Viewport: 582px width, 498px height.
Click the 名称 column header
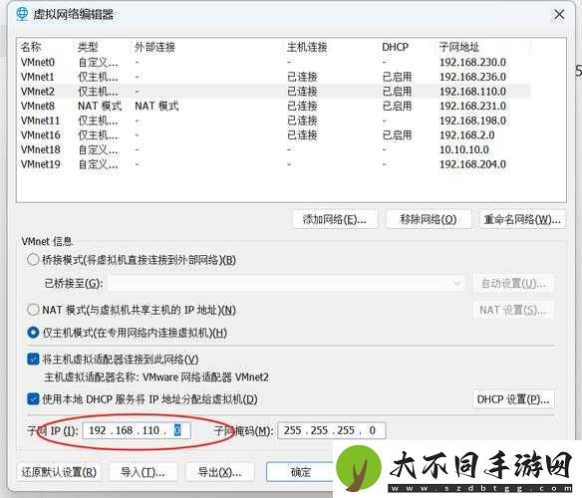(31, 47)
